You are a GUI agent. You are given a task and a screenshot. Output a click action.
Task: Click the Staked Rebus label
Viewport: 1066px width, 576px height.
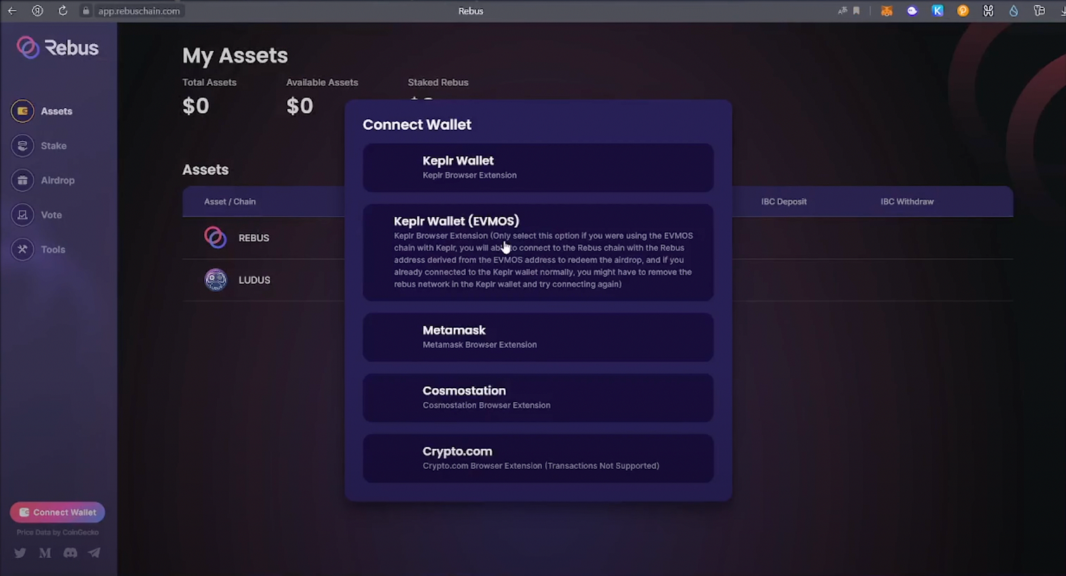[x=438, y=83]
